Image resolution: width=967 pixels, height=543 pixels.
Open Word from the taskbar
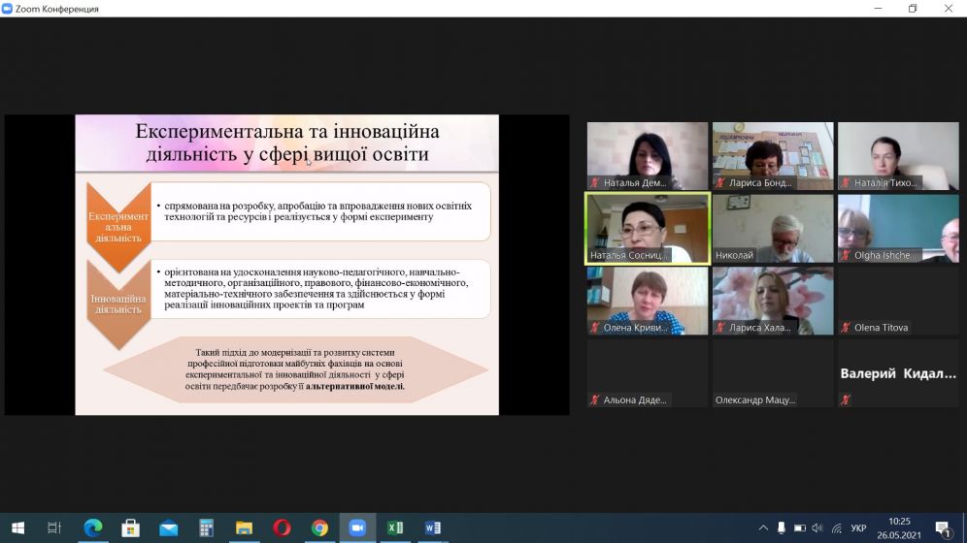pyautogui.click(x=433, y=527)
